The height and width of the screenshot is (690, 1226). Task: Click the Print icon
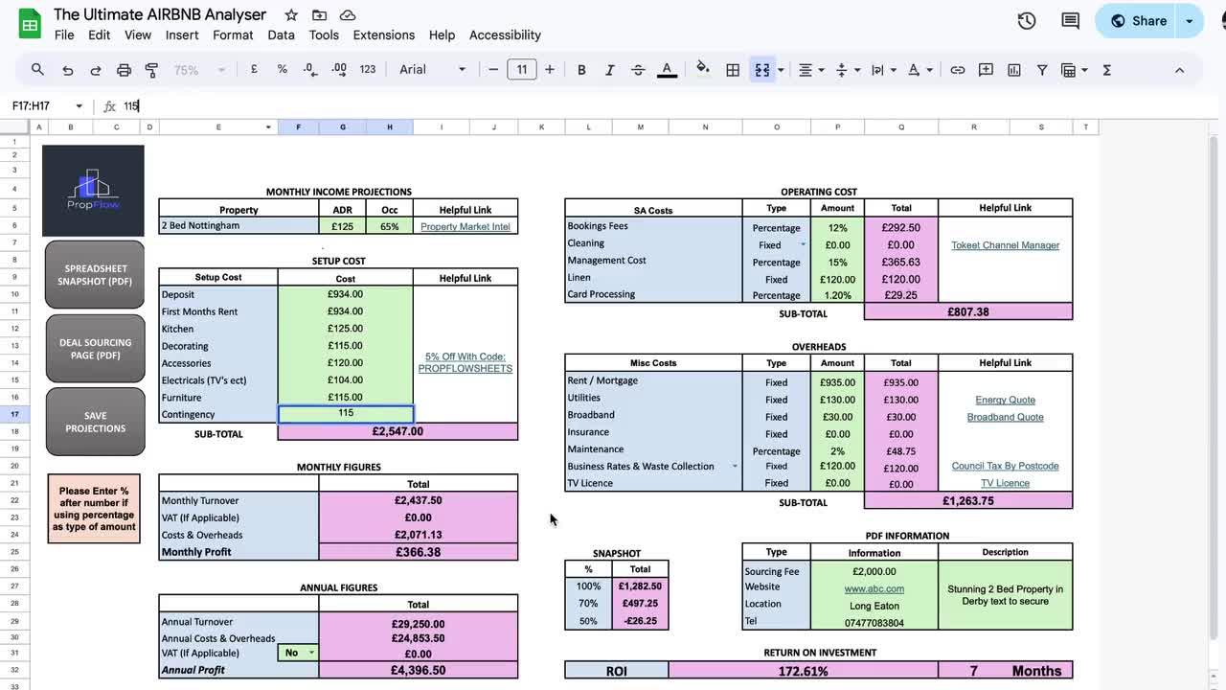pos(124,69)
